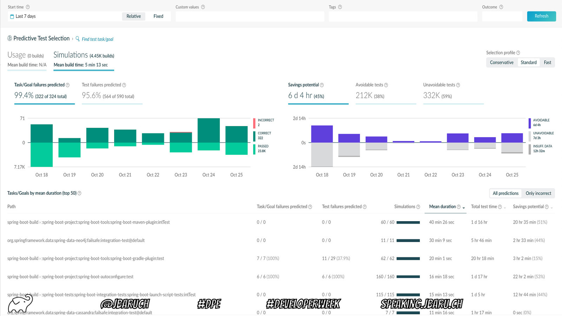
Task: Click '11 / 29 (37.9%)' test failures cell
Action: pyautogui.click(x=336, y=258)
